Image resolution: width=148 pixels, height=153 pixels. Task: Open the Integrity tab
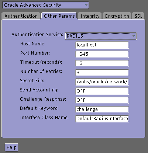point(90,16)
